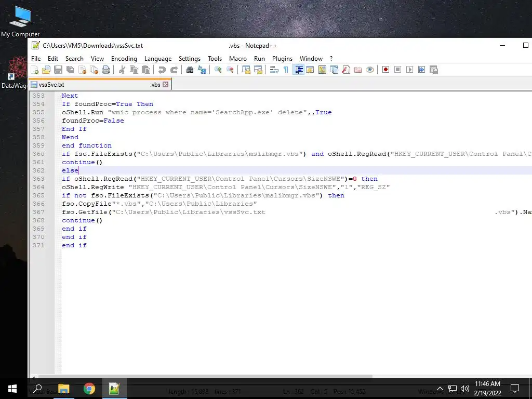The height and width of the screenshot is (399, 532).
Task: Toggle the indent guide button
Action: pyautogui.click(x=299, y=70)
